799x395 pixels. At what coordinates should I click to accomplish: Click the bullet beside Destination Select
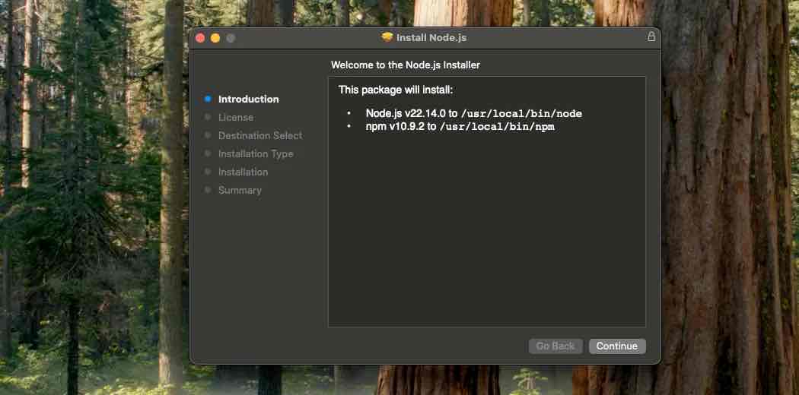coord(208,136)
